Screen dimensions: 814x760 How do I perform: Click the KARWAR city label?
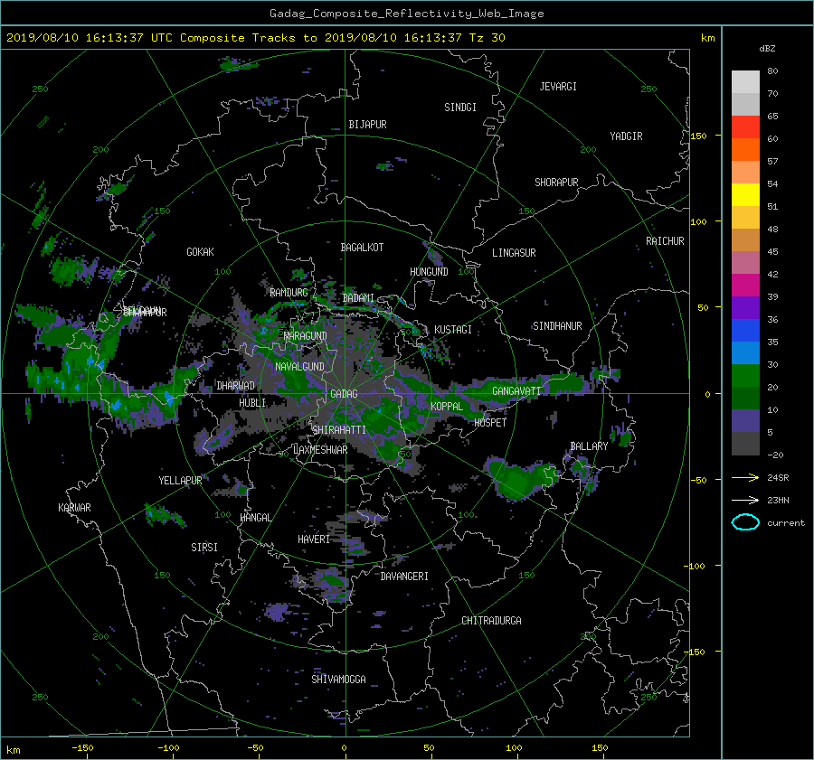tap(74, 508)
